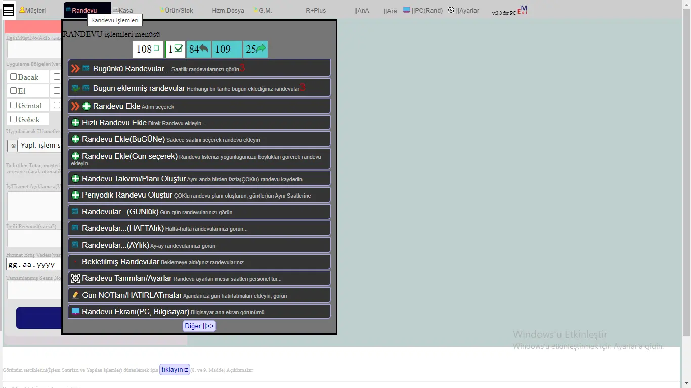Screen dimensions: 691x388
Task: Open the Yapl. işlem dropdown
Action: coord(39,145)
